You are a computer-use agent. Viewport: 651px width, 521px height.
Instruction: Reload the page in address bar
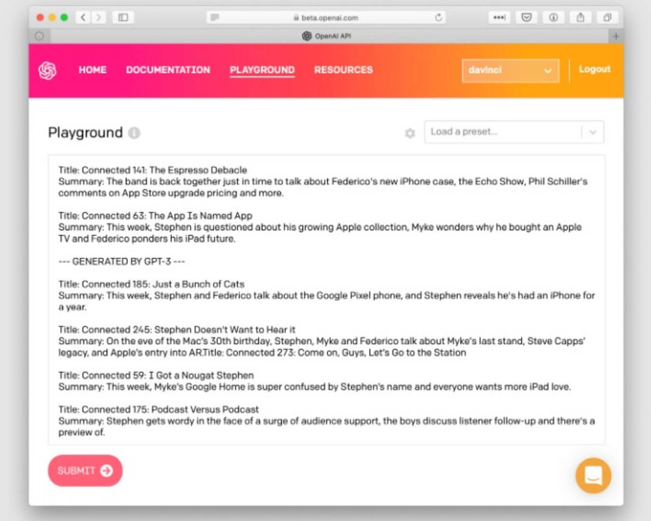coord(438,17)
